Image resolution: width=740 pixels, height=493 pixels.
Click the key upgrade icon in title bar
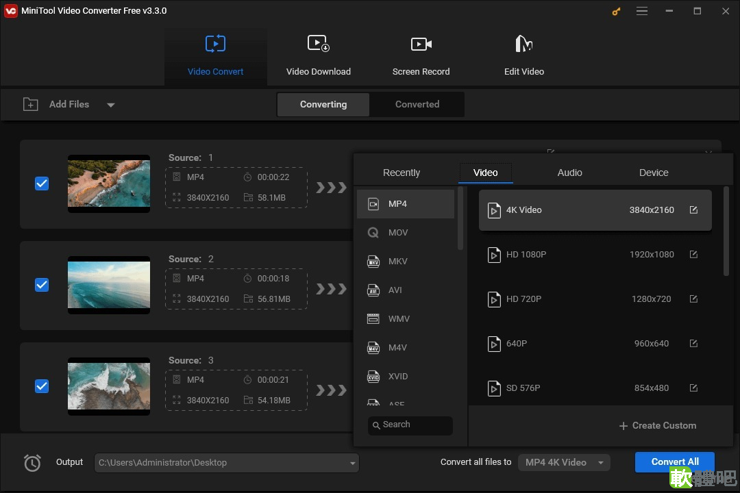point(617,12)
